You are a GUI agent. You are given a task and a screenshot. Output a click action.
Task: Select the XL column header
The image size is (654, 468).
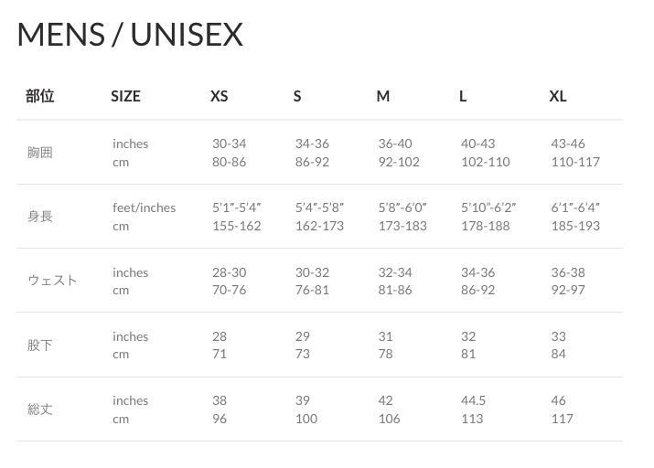(x=558, y=96)
